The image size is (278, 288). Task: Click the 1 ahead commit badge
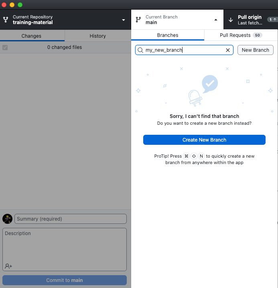[x=272, y=20]
